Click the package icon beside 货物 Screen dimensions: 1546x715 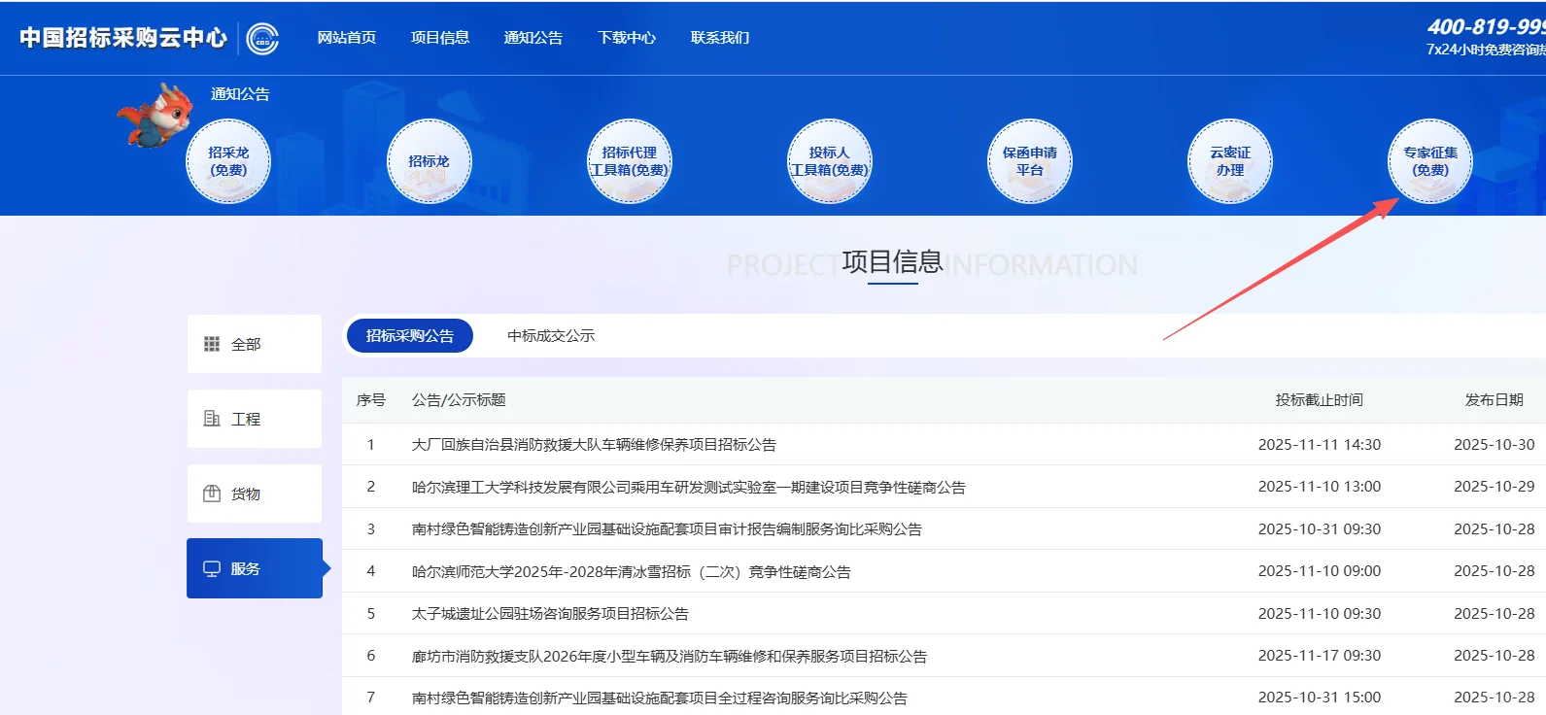[212, 494]
